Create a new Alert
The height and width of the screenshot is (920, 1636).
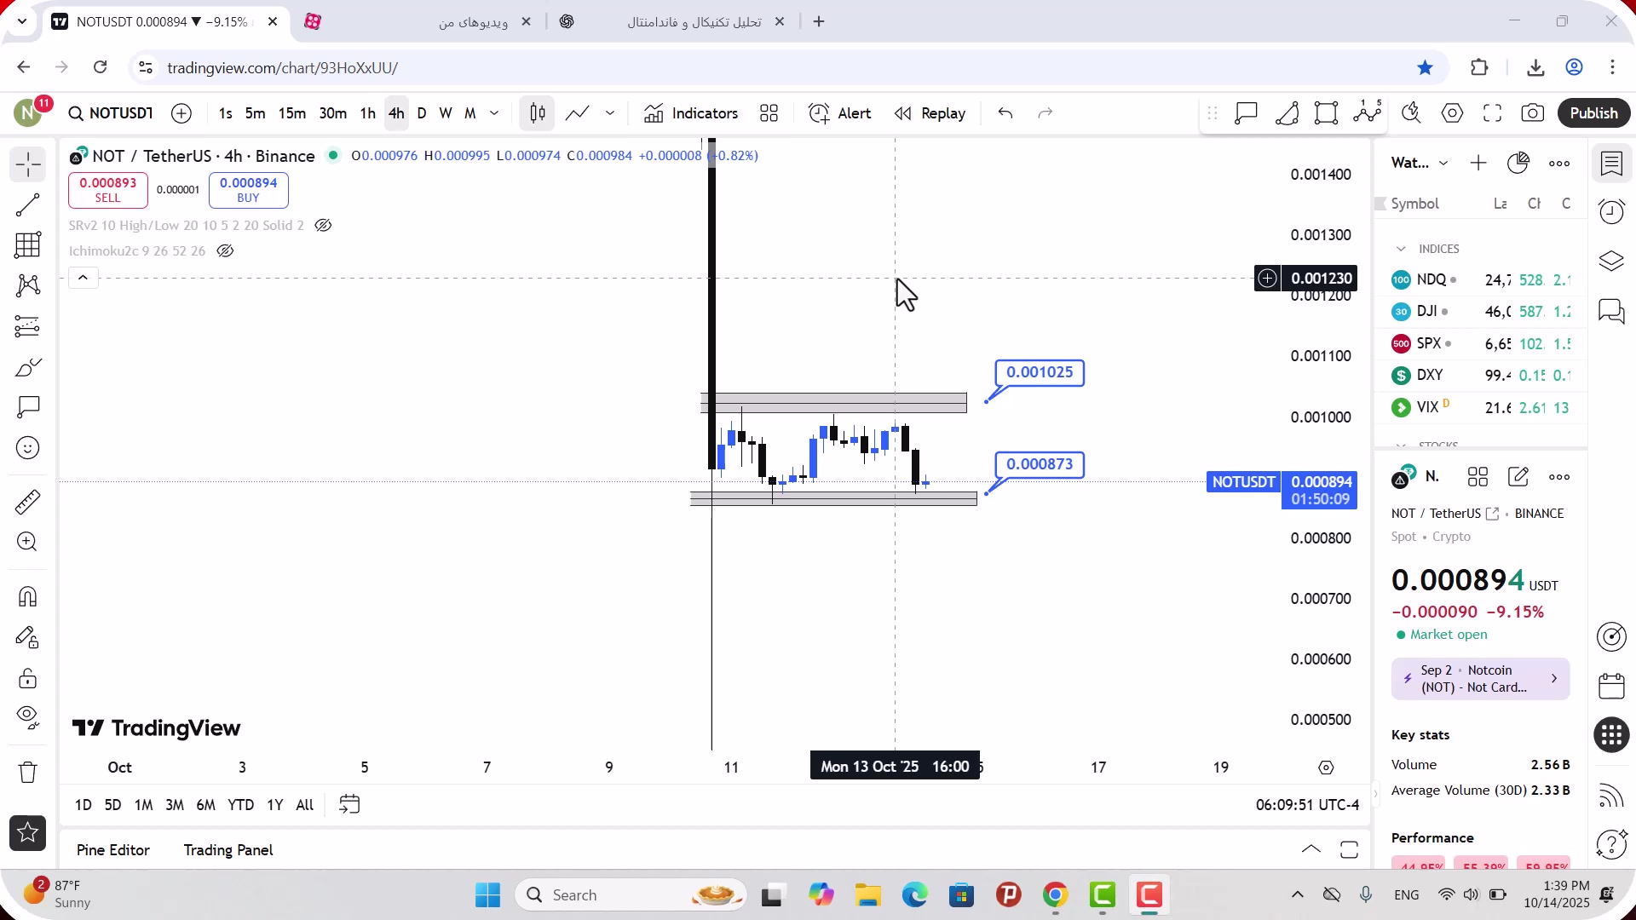point(840,113)
